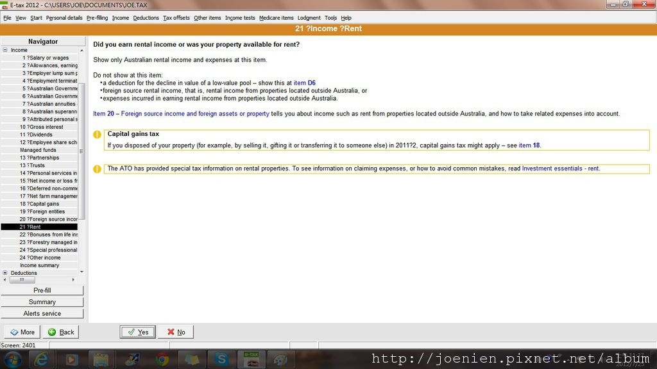Switch to e-tax taskbar icon
The height and width of the screenshot is (369, 657).
click(x=252, y=359)
